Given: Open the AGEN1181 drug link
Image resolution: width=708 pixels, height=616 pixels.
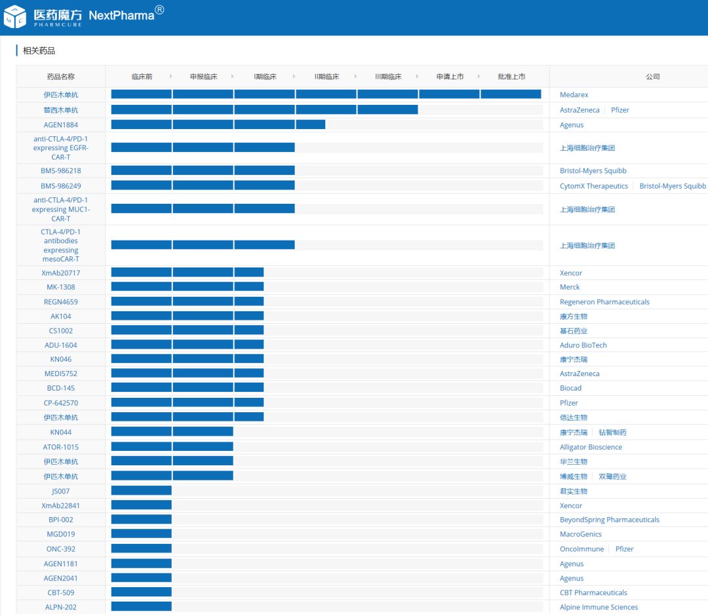Looking at the screenshot, I should coord(60,564).
